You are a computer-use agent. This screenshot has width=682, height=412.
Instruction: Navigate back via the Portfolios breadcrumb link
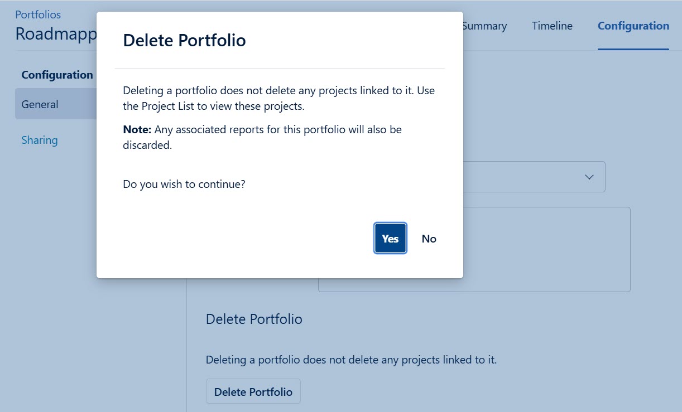coord(37,14)
